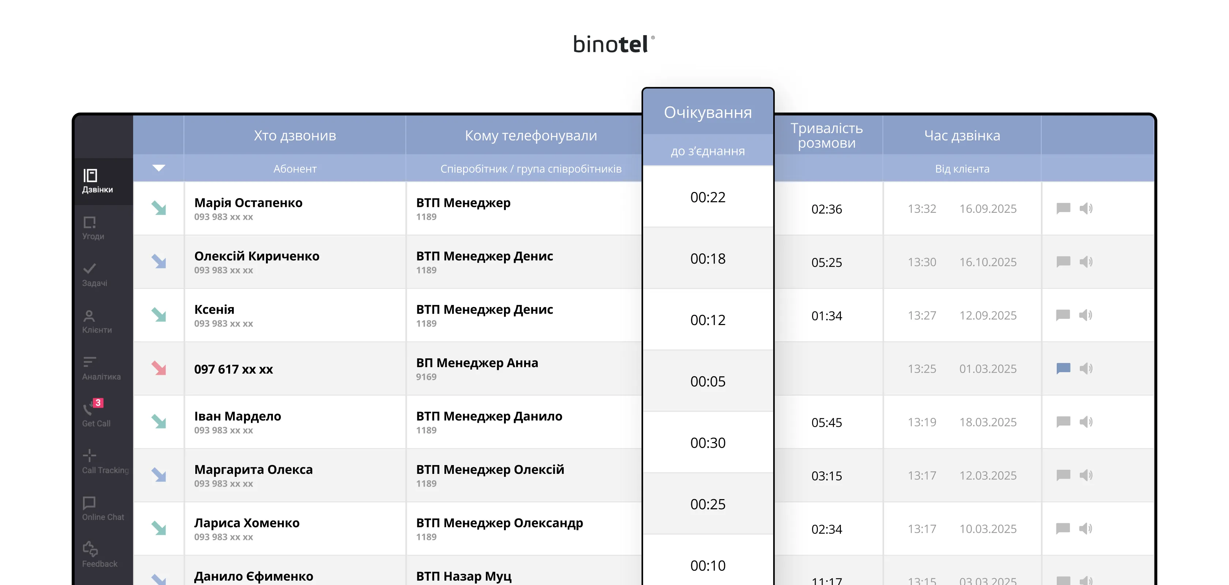Open Get Call with 3 notifications
The width and height of the screenshot is (1229, 585).
point(96,413)
